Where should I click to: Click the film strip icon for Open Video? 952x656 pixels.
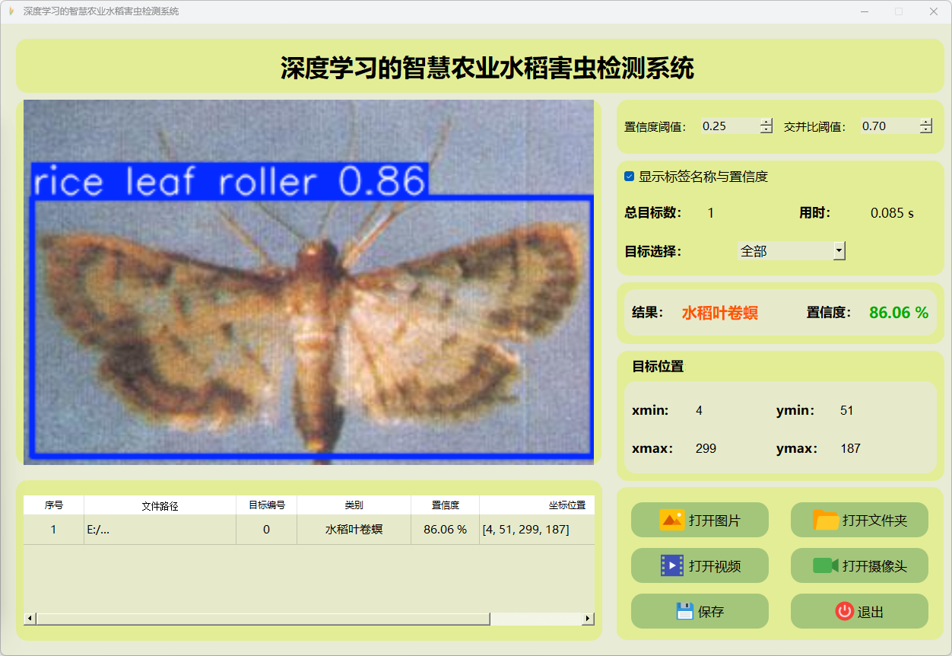click(672, 565)
